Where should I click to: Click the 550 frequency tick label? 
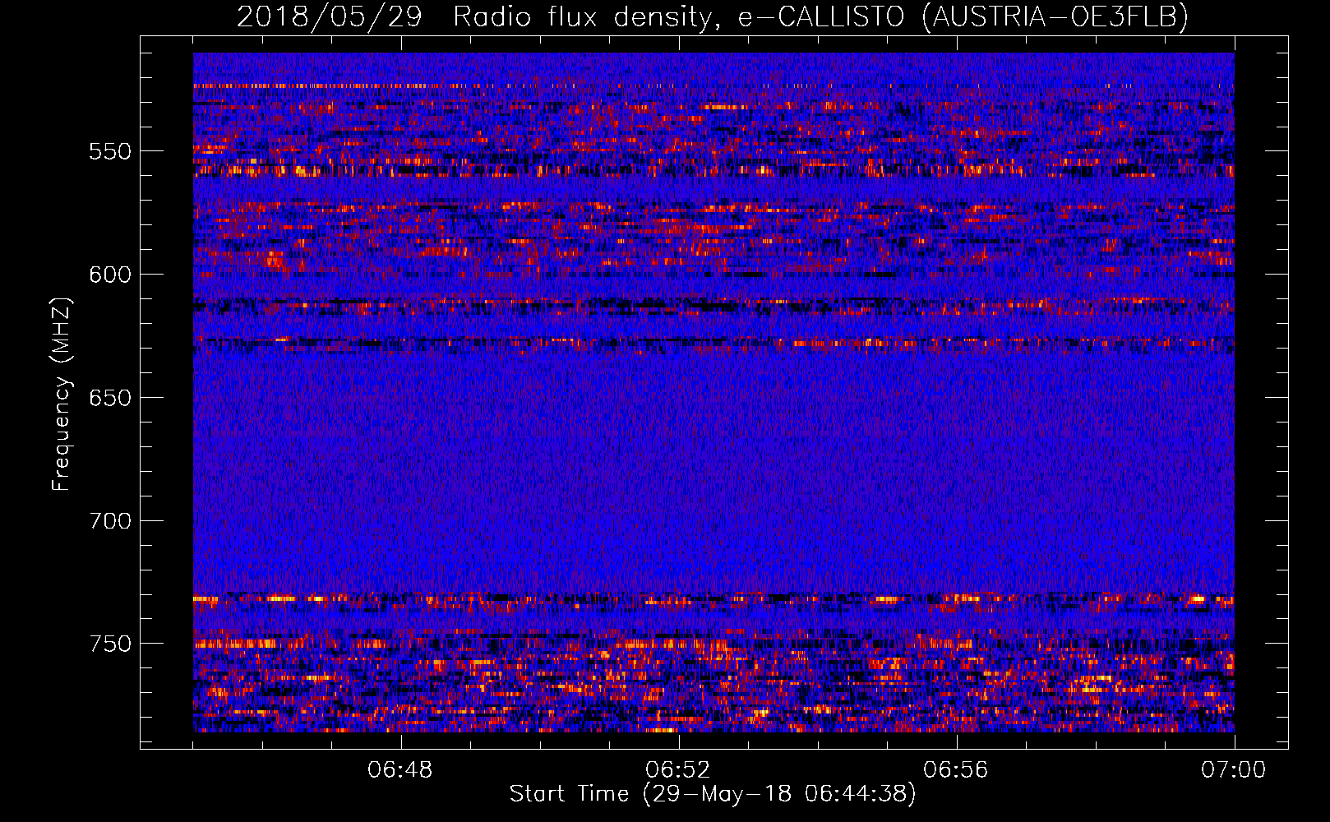(x=110, y=151)
